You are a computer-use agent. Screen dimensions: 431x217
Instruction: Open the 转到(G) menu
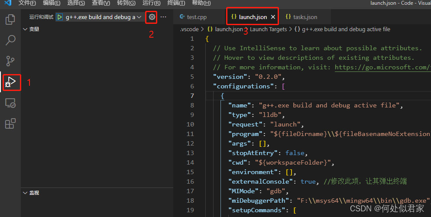pos(126,3)
